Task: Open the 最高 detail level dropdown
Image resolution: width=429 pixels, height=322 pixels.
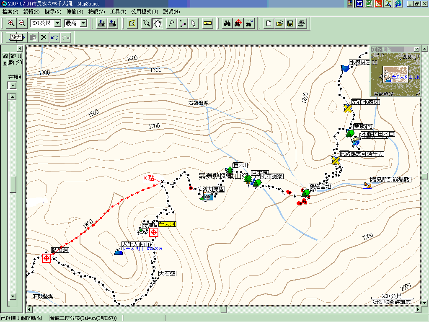Action: 83,23
